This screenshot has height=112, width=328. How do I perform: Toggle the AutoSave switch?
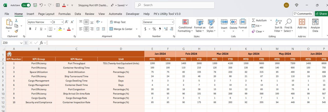tap(26, 5)
